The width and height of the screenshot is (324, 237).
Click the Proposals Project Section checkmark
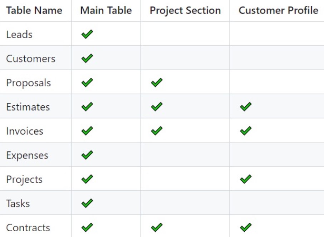tap(157, 82)
